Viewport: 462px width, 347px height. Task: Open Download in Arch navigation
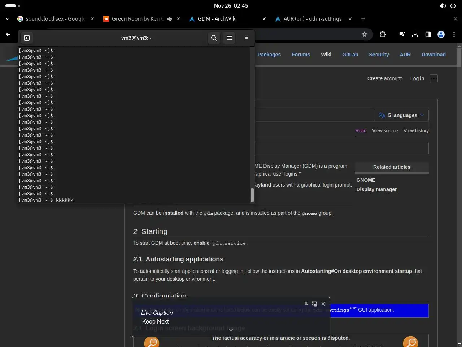pos(433,55)
